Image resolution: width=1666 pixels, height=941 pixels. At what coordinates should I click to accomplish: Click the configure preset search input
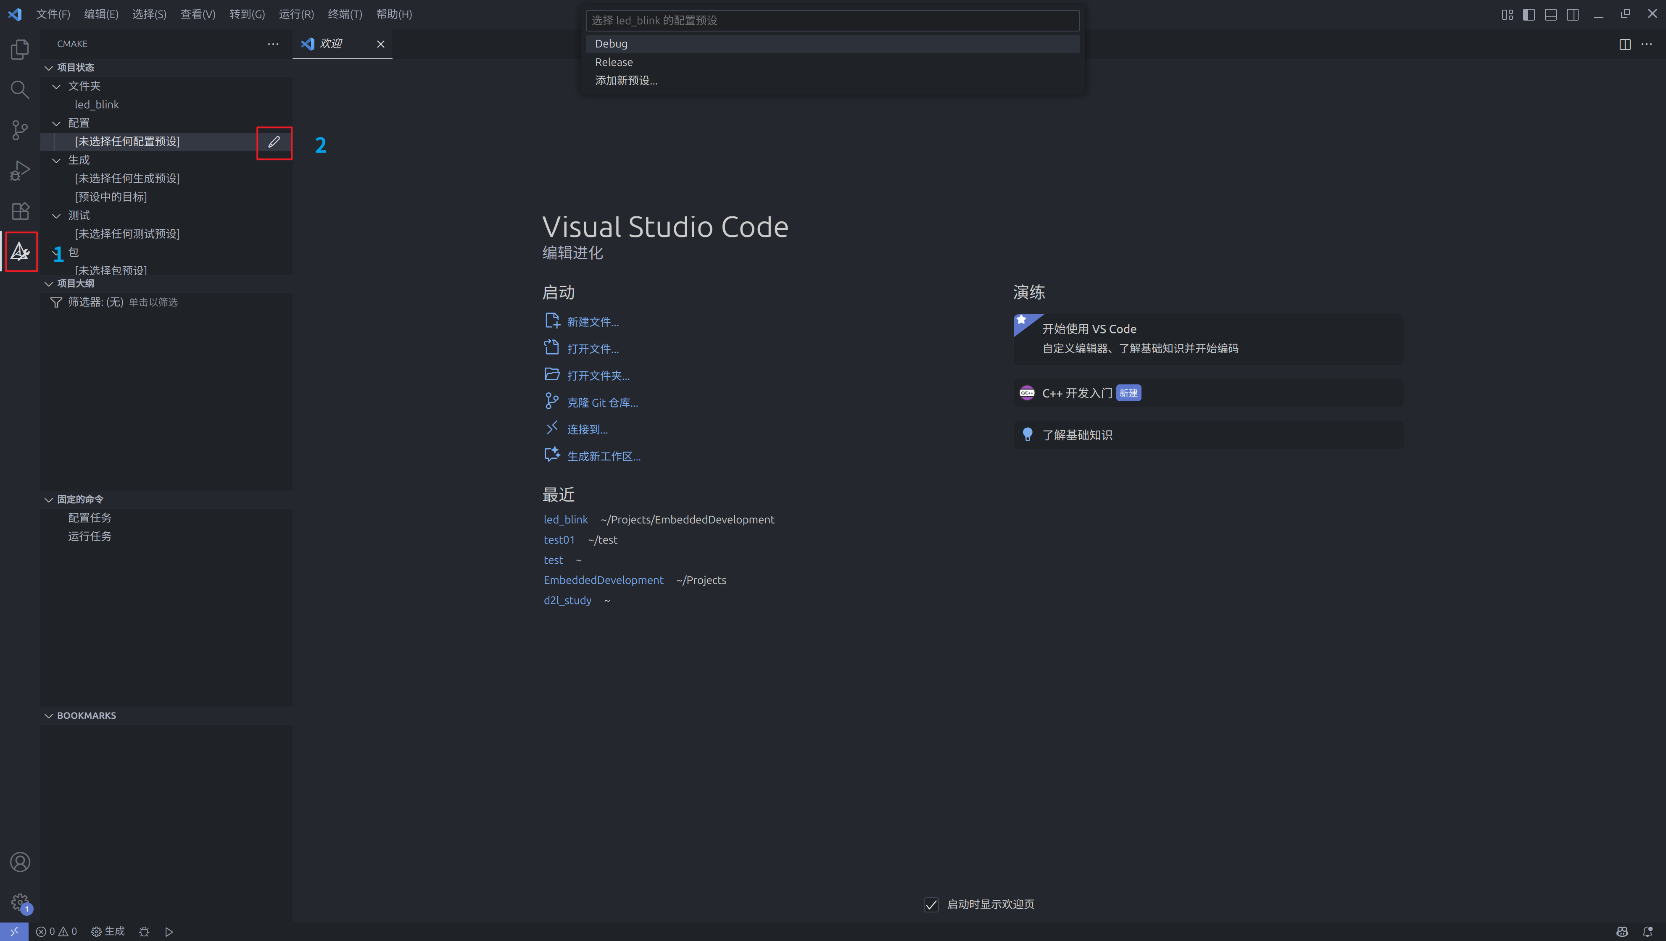coord(832,21)
